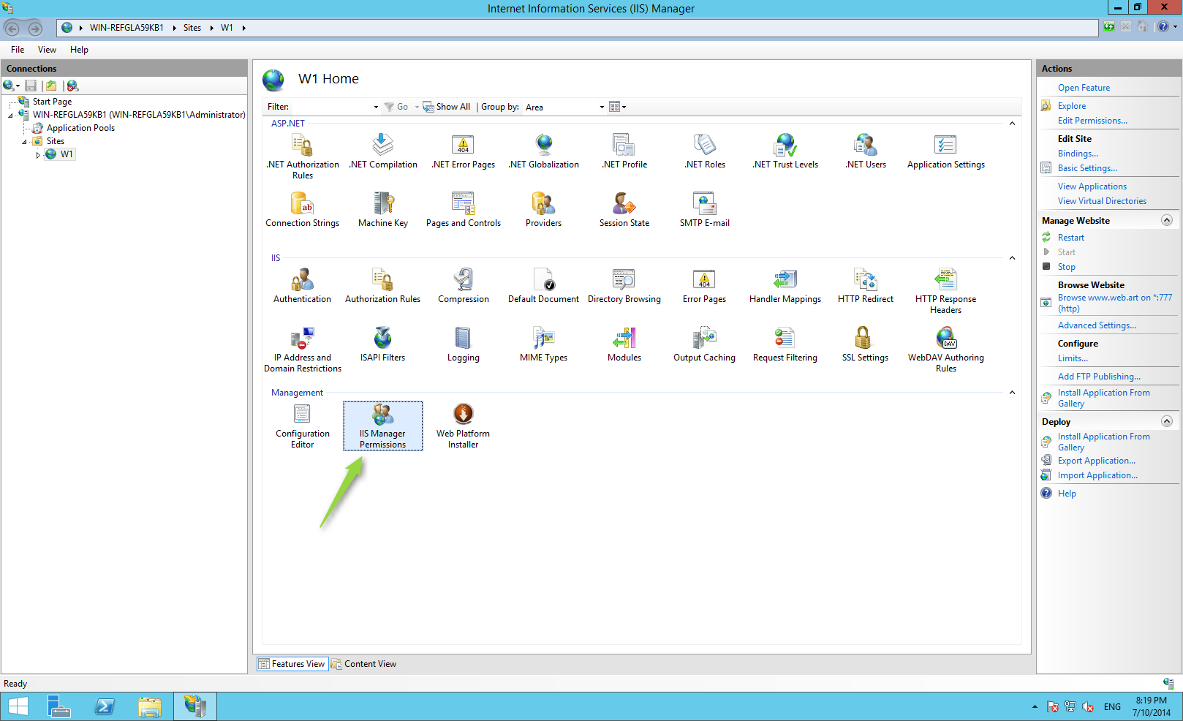Viewport: 1183px width, 721px height.
Task: Open the view mode dropdown button
Action: click(618, 107)
